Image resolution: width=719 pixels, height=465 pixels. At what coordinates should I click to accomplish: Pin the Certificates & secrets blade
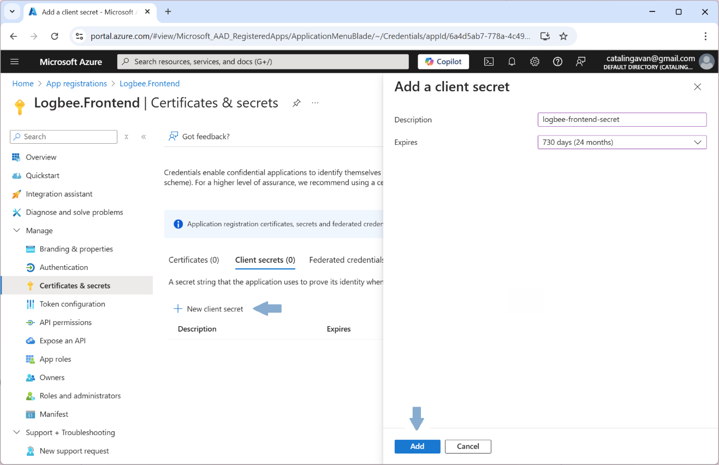pos(296,103)
